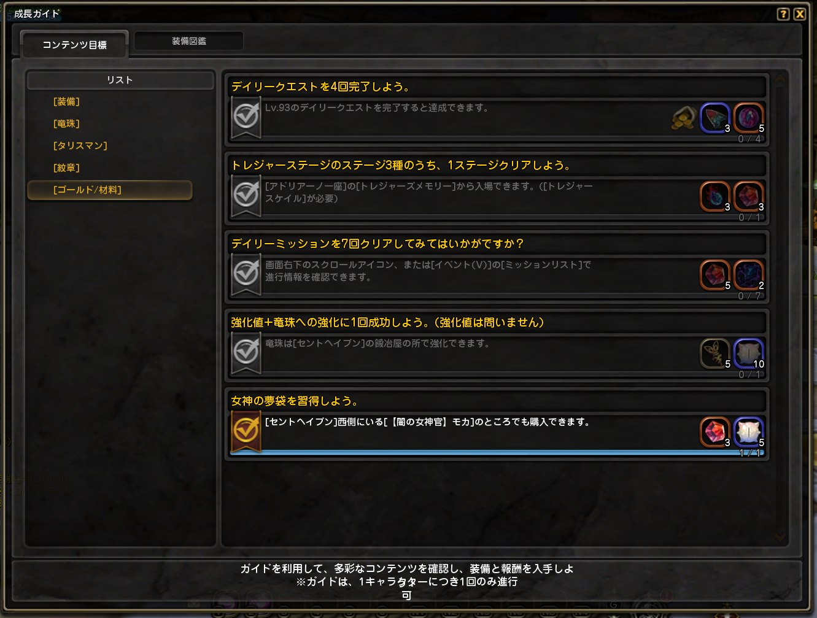817x618 pixels.
Task: Click the red gem reward in treasure stage row
Action: click(748, 196)
